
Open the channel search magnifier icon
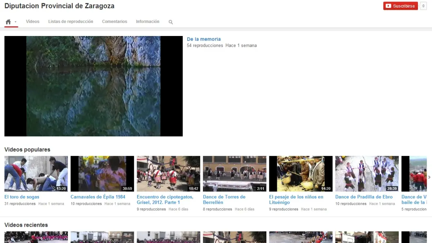[171, 22]
